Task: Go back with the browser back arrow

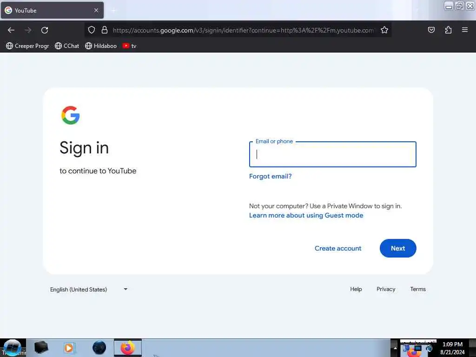Action: [11, 30]
